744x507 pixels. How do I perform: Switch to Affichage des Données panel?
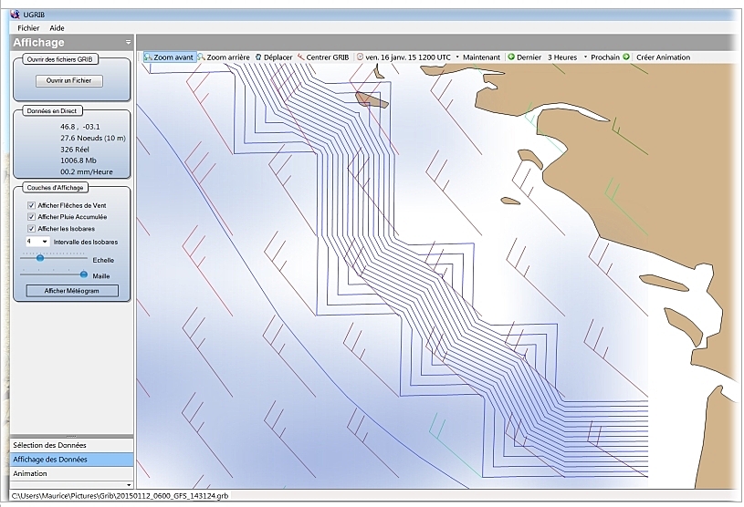(71, 460)
